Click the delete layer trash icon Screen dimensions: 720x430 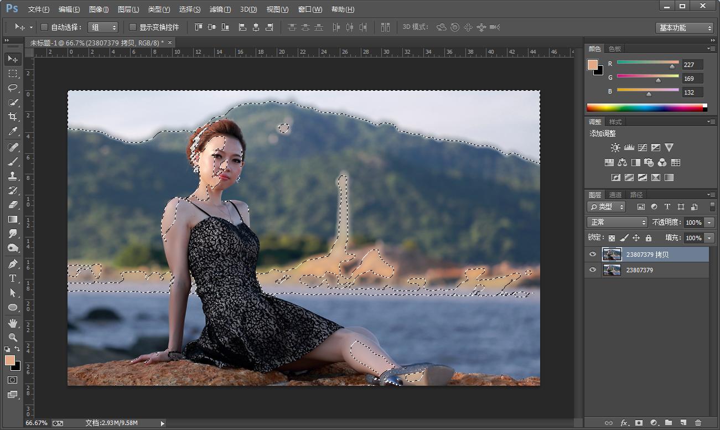[698, 423]
